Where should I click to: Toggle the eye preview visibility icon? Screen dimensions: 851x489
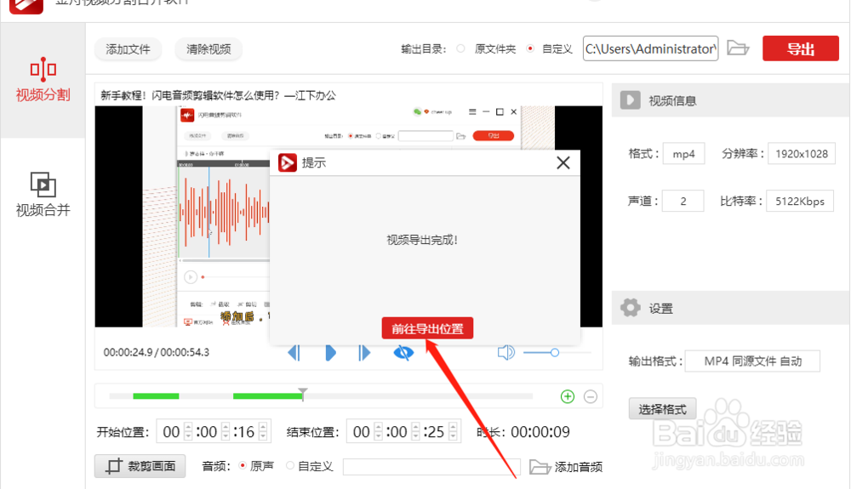pyautogui.click(x=403, y=353)
